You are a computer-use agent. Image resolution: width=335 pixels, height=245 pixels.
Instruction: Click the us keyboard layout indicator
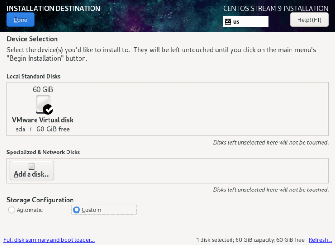click(246, 21)
